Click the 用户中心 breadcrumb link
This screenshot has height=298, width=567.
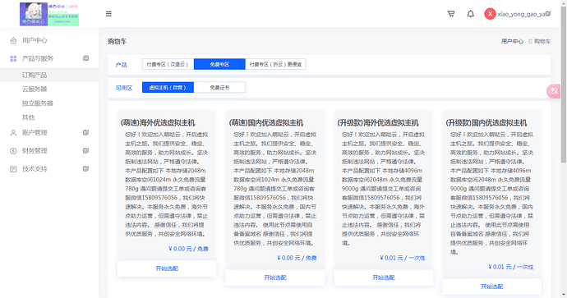pyautogui.click(x=512, y=41)
